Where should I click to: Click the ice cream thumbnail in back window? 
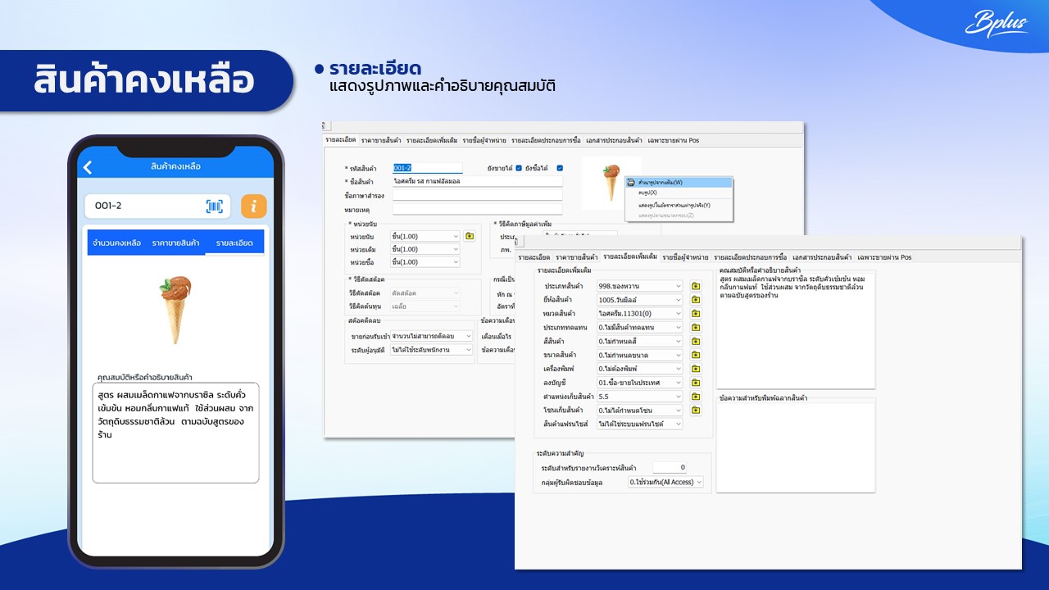tap(611, 182)
